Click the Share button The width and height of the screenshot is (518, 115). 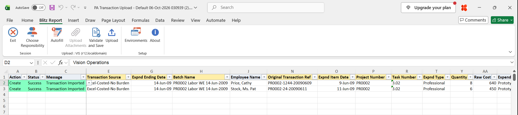pos(502,20)
